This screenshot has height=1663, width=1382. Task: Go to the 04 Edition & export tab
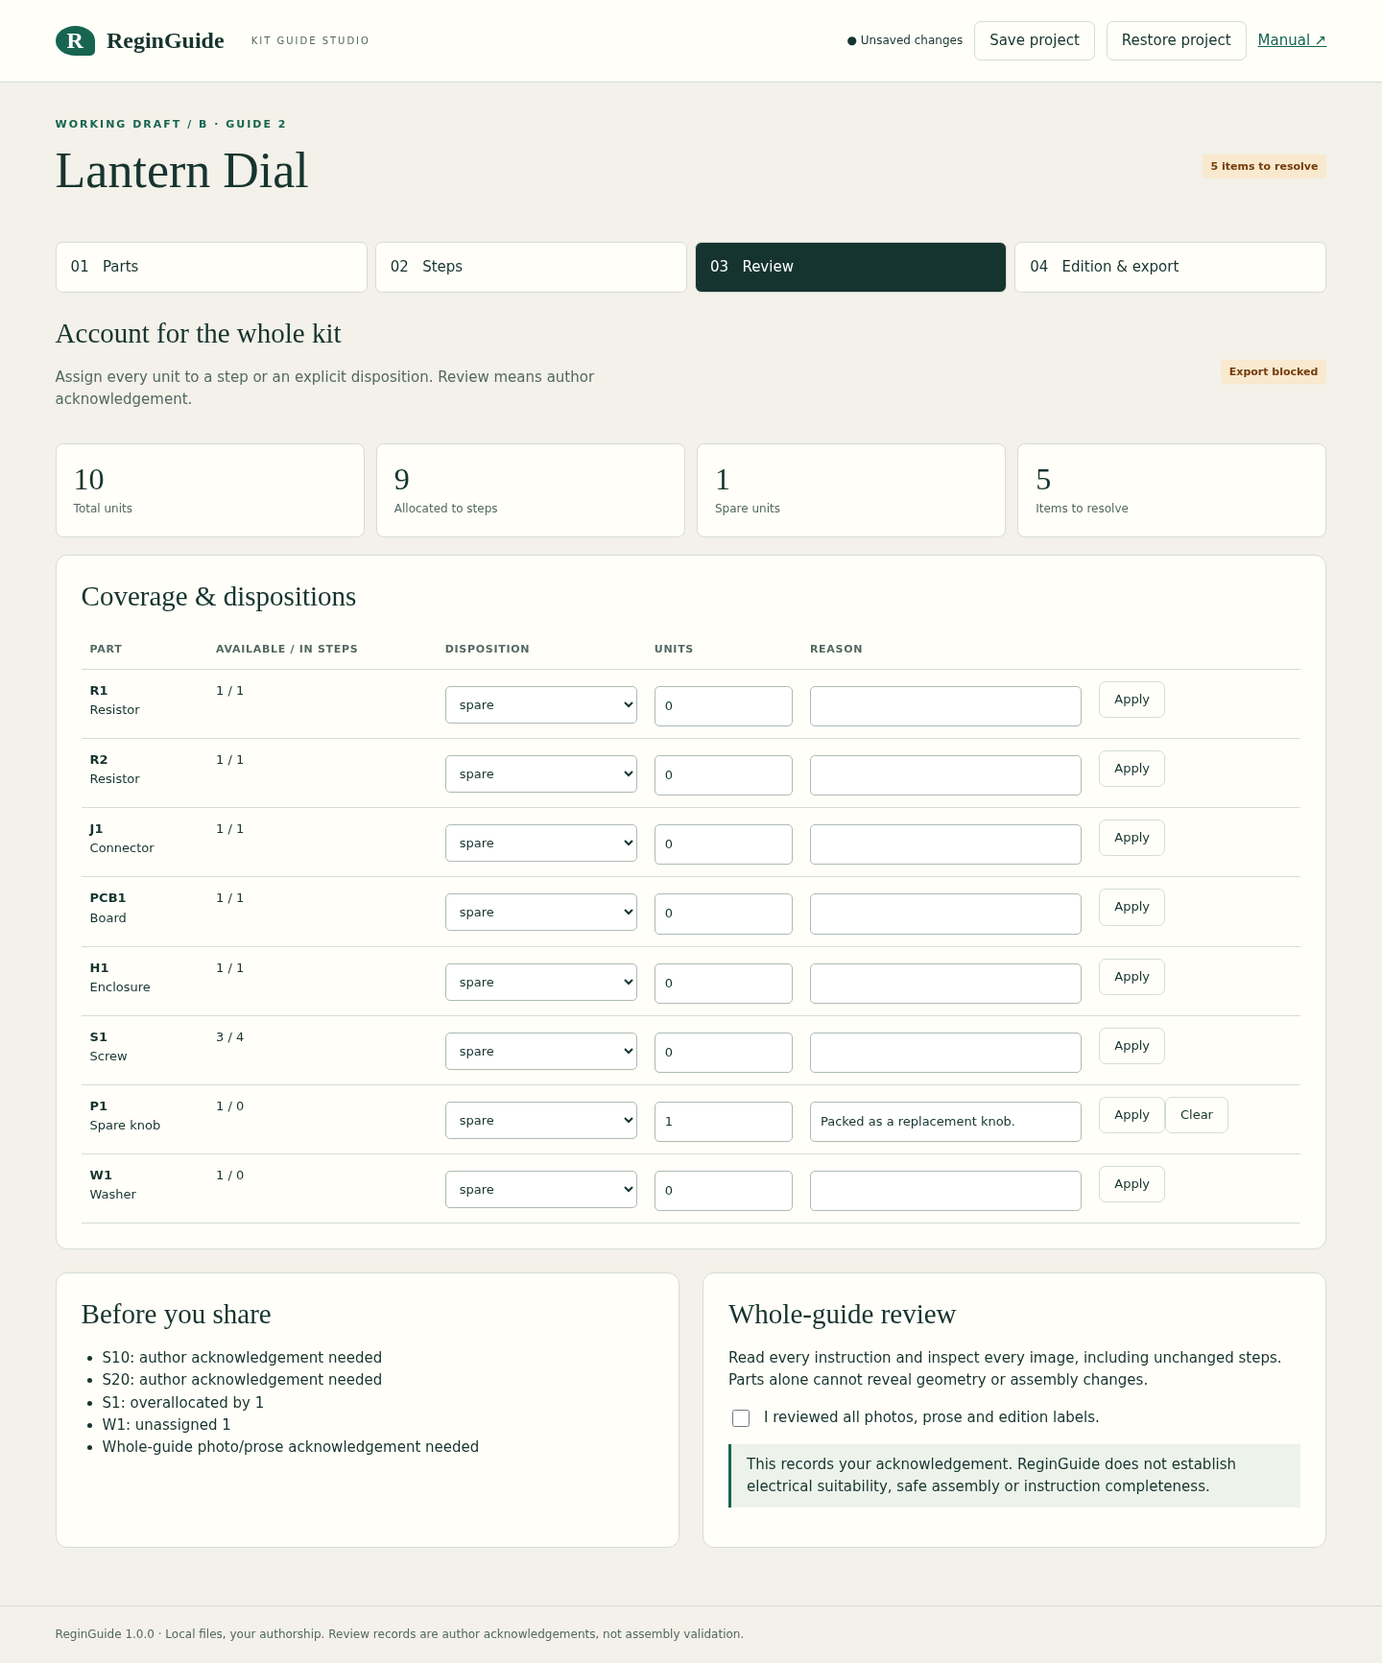pyautogui.click(x=1170, y=267)
